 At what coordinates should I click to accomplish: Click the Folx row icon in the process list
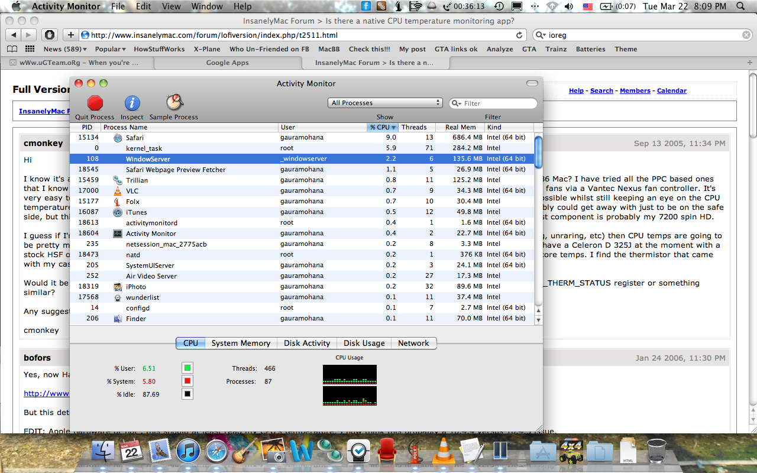[118, 202]
